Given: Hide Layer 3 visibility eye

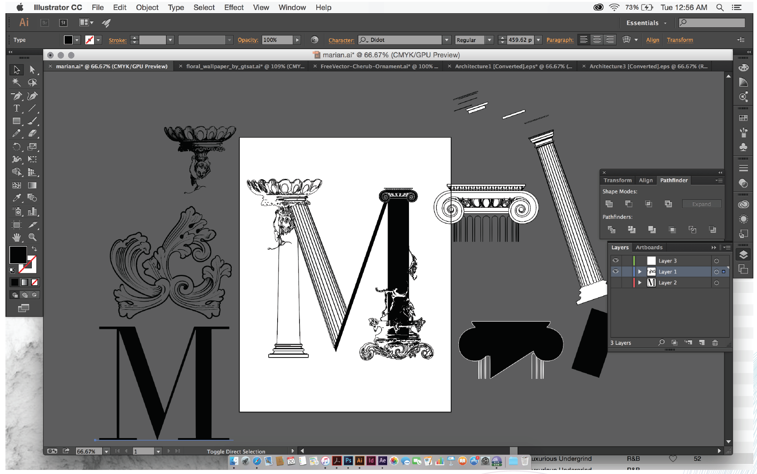Looking at the screenshot, I should click(616, 261).
